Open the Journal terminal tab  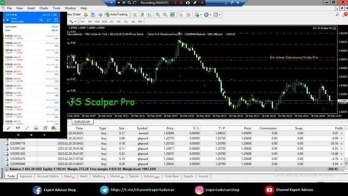tap(203, 176)
